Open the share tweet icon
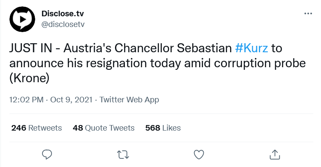This screenshot has width=321, height=167. click(x=275, y=155)
